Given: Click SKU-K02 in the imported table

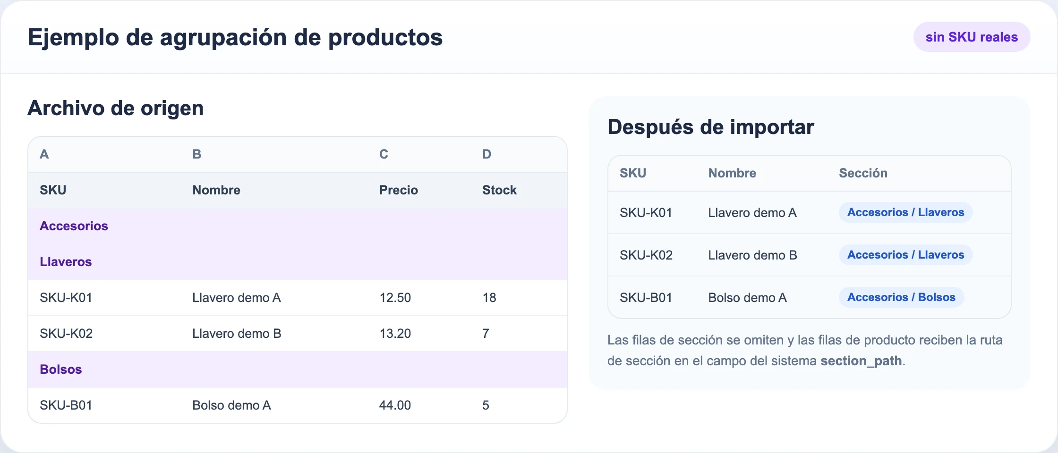Looking at the screenshot, I should pos(646,255).
